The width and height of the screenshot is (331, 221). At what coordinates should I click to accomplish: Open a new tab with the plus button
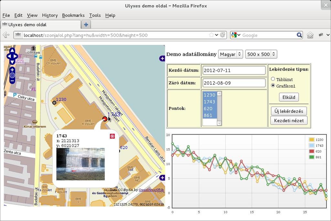86,25
